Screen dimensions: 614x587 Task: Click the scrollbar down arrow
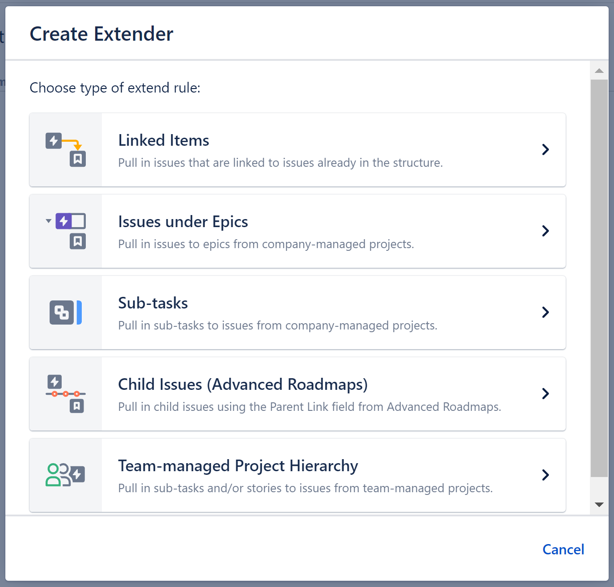599,504
